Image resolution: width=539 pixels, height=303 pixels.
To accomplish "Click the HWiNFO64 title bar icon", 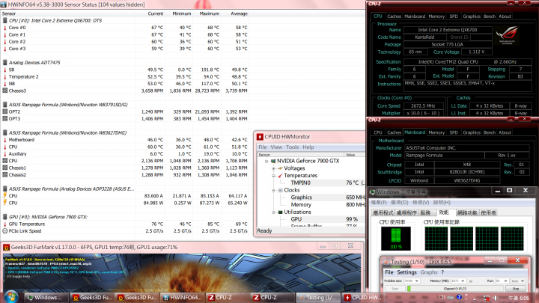I will tap(4, 4).
